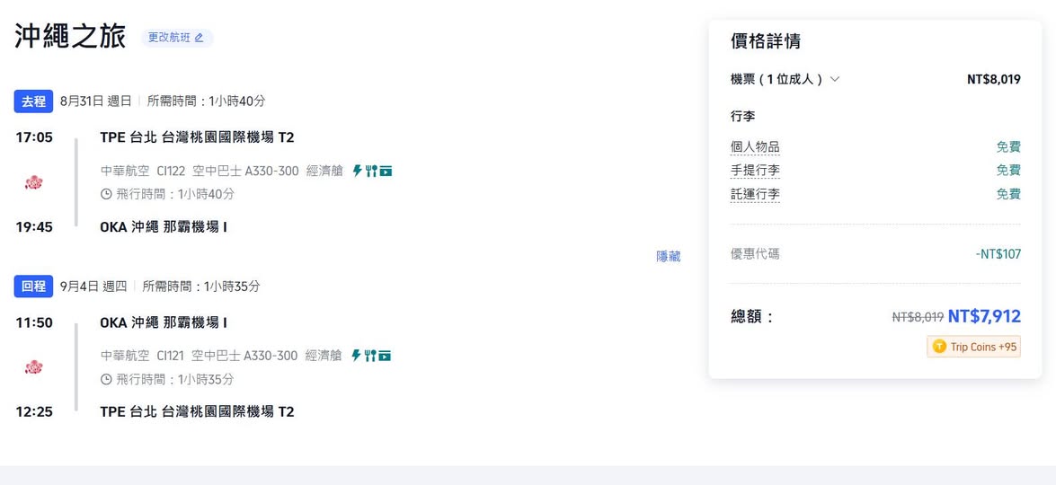This screenshot has width=1056, height=485.
Task: Click the power outlet icon for flight CI121
Action: pyautogui.click(x=356, y=356)
